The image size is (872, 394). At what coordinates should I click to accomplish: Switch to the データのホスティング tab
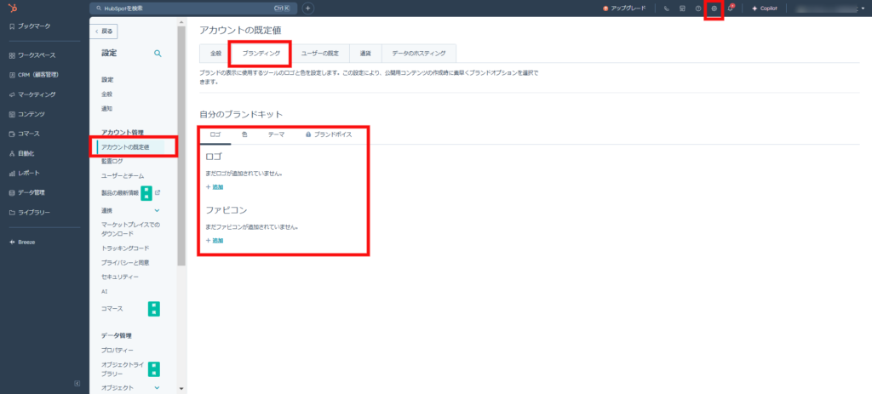click(x=419, y=54)
